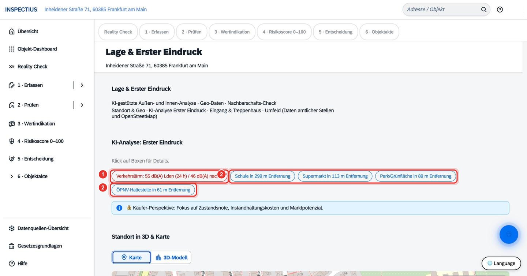This screenshot has width=527, height=276.
Task: Click the Hilfe question mark icon in sidebar
Action: coord(12,264)
